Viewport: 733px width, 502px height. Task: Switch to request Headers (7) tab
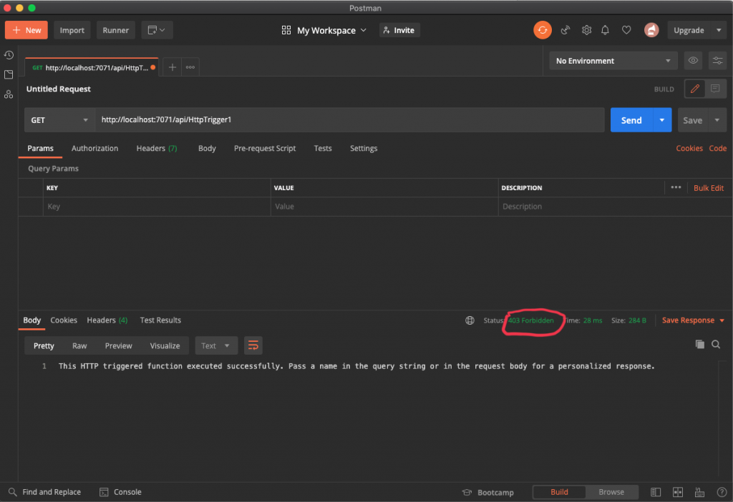click(157, 148)
